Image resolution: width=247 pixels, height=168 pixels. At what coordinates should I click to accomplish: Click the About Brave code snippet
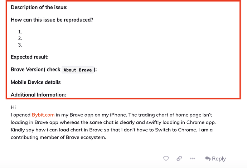78,70
